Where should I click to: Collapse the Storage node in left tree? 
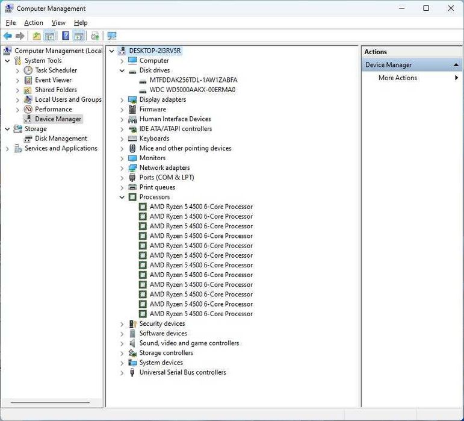(7, 129)
